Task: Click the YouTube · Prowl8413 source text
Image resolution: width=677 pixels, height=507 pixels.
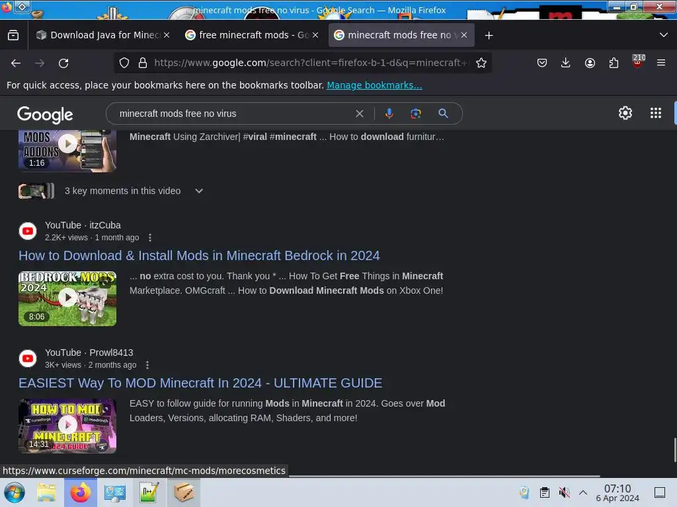Action: tap(89, 353)
